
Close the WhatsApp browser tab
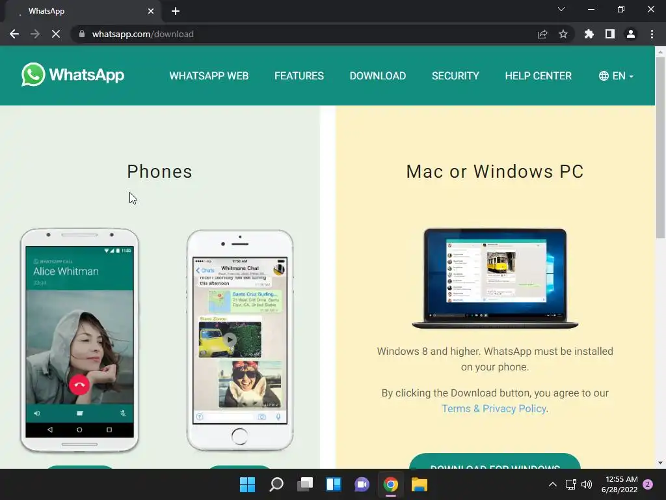point(151,11)
